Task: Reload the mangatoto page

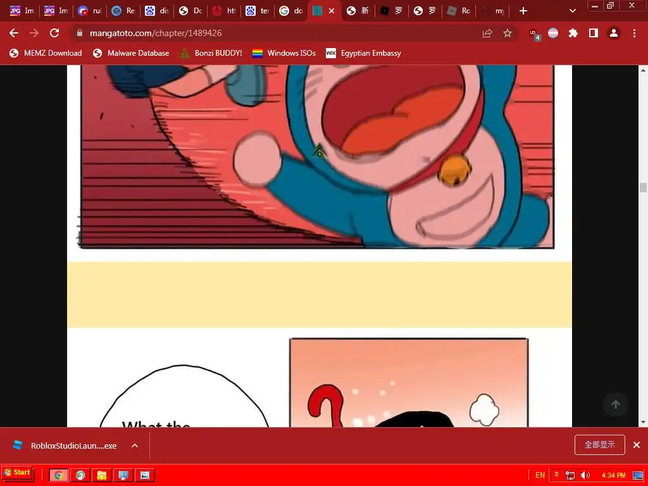Action: pos(54,33)
